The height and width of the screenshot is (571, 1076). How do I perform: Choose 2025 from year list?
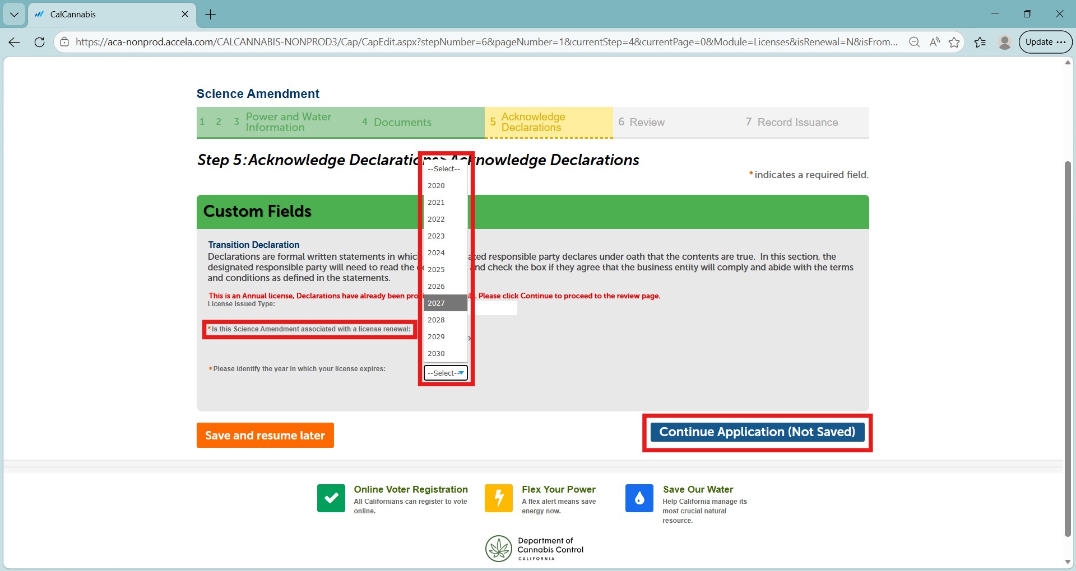pyautogui.click(x=446, y=269)
